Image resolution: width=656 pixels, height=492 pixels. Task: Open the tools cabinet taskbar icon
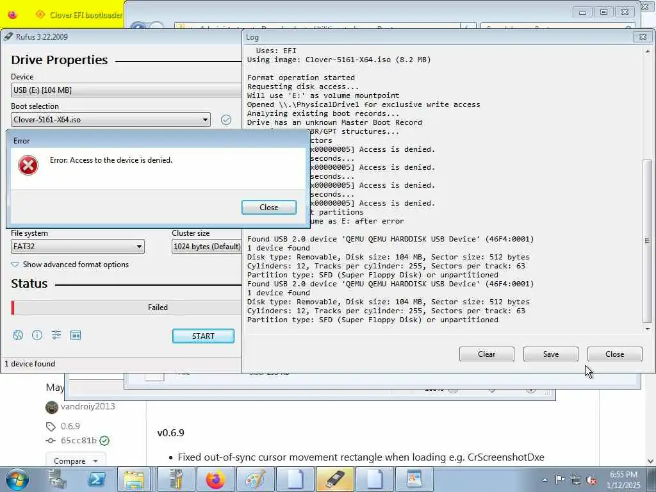pos(176,479)
